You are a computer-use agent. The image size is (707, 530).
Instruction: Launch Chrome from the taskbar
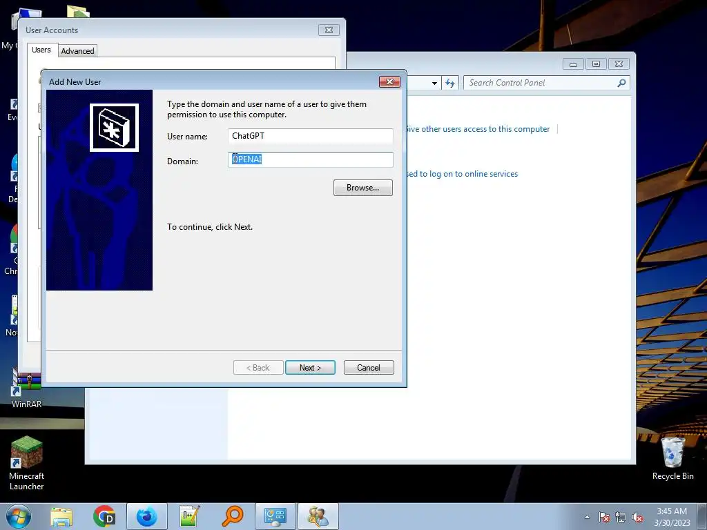coord(104,516)
